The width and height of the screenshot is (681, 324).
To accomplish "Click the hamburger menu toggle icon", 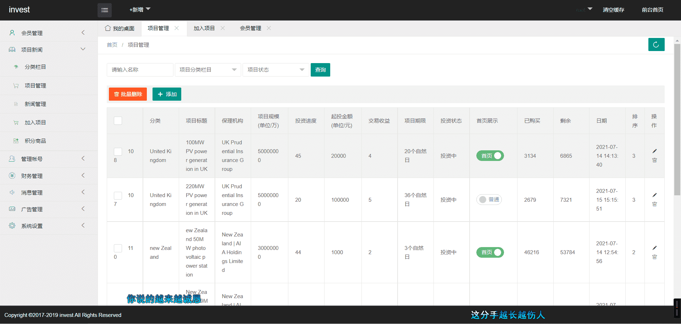I will point(105,10).
